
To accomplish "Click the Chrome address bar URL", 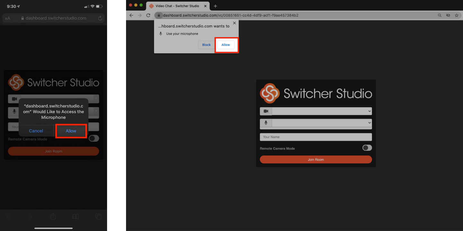I will pos(231,15).
